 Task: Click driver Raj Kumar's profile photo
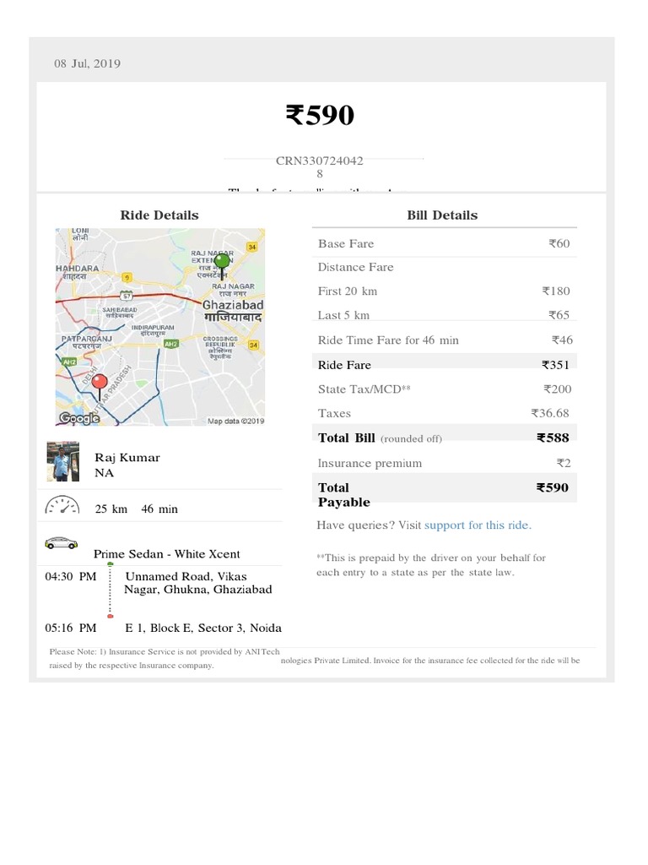click(63, 462)
